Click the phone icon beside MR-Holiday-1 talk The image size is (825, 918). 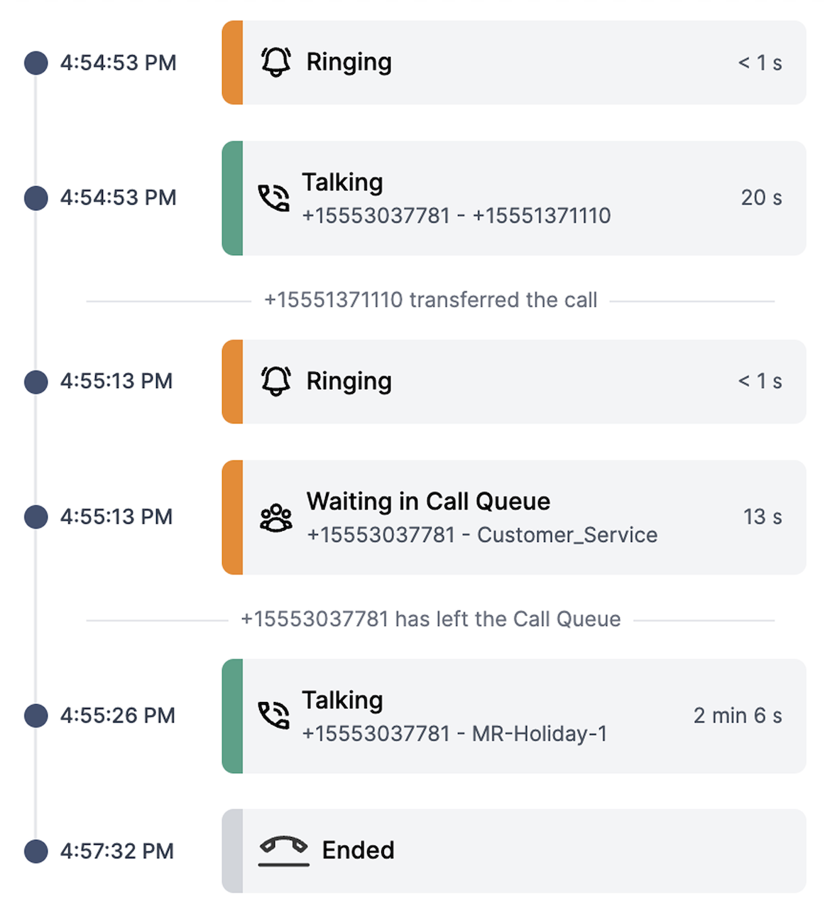(273, 715)
